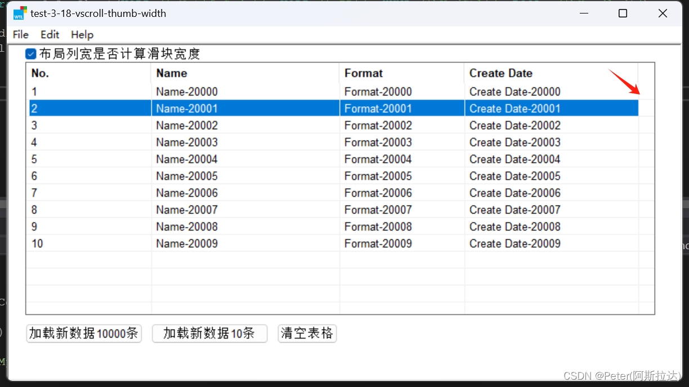The image size is (689, 387).
Task: Click cell Create Date-20001
Action: 552,109
